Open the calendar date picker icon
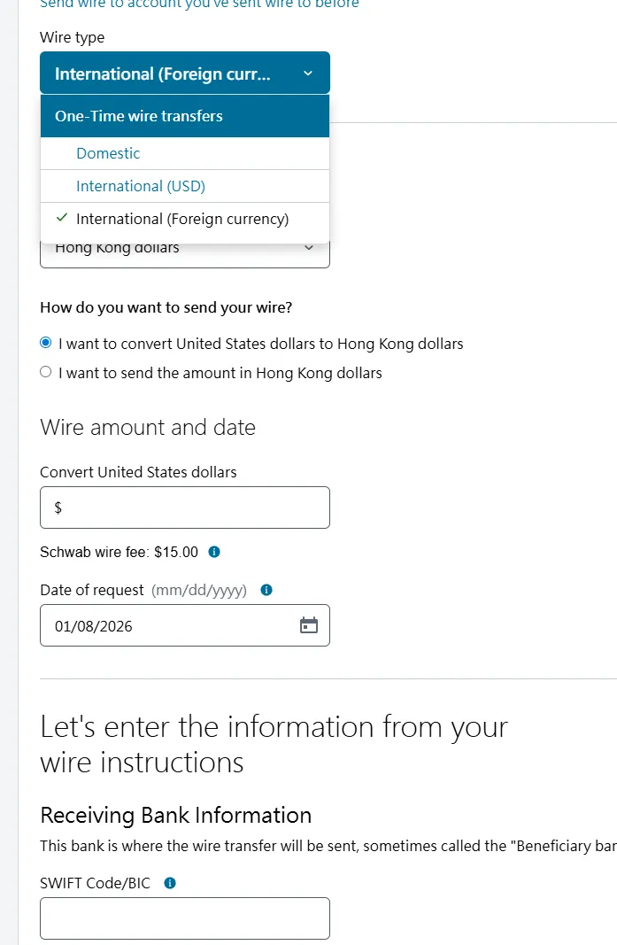 pos(308,625)
